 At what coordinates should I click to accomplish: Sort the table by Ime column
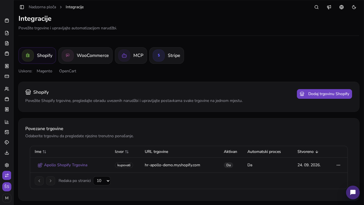click(x=40, y=152)
